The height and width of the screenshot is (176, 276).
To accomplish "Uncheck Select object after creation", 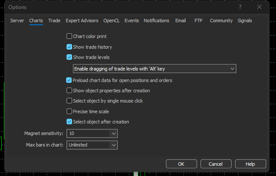I will click(x=70, y=122).
